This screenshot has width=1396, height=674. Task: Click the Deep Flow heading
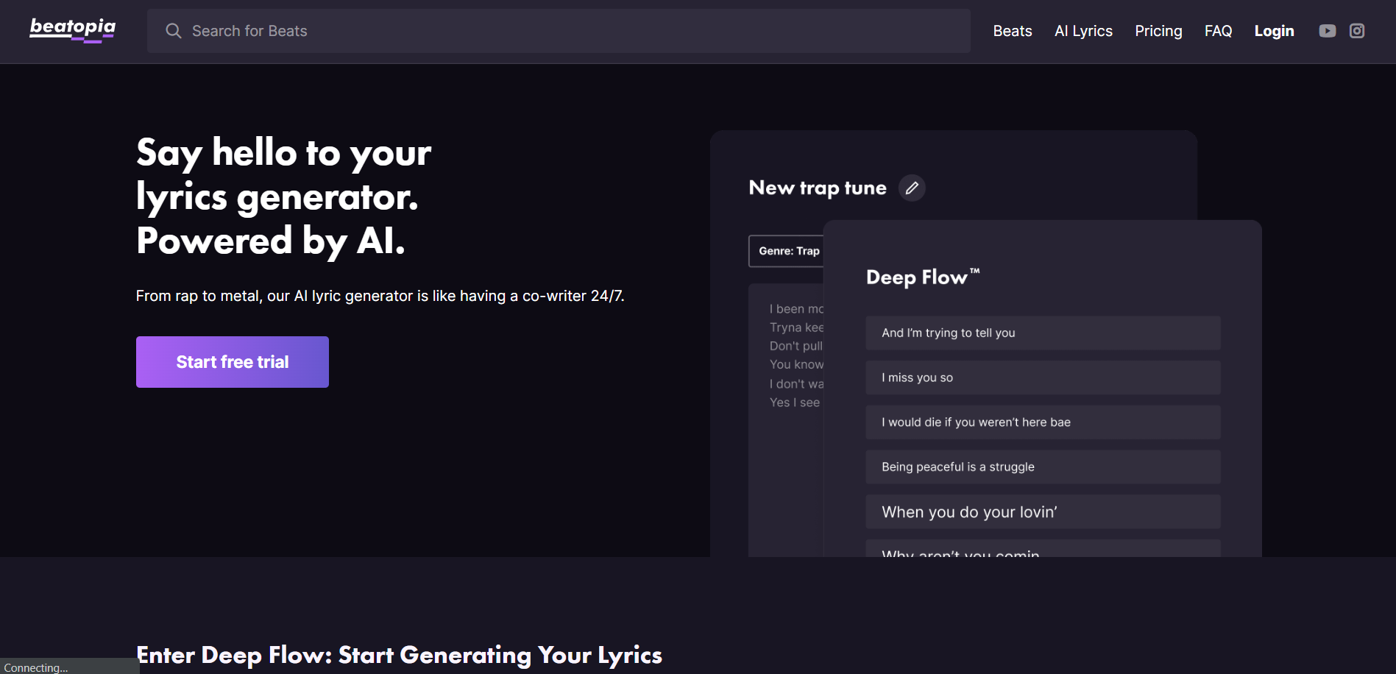click(922, 277)
